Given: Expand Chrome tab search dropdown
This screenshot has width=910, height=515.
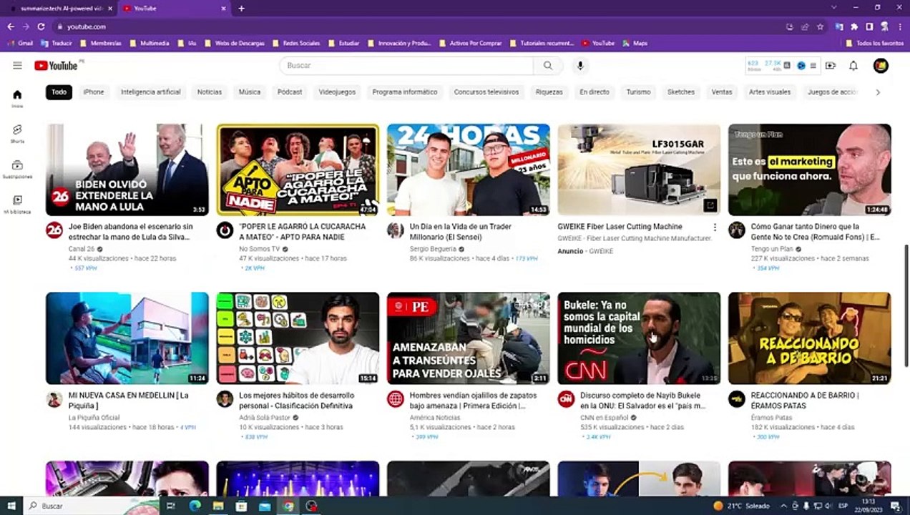Looking at the screenshot, I should click(833, 8).
